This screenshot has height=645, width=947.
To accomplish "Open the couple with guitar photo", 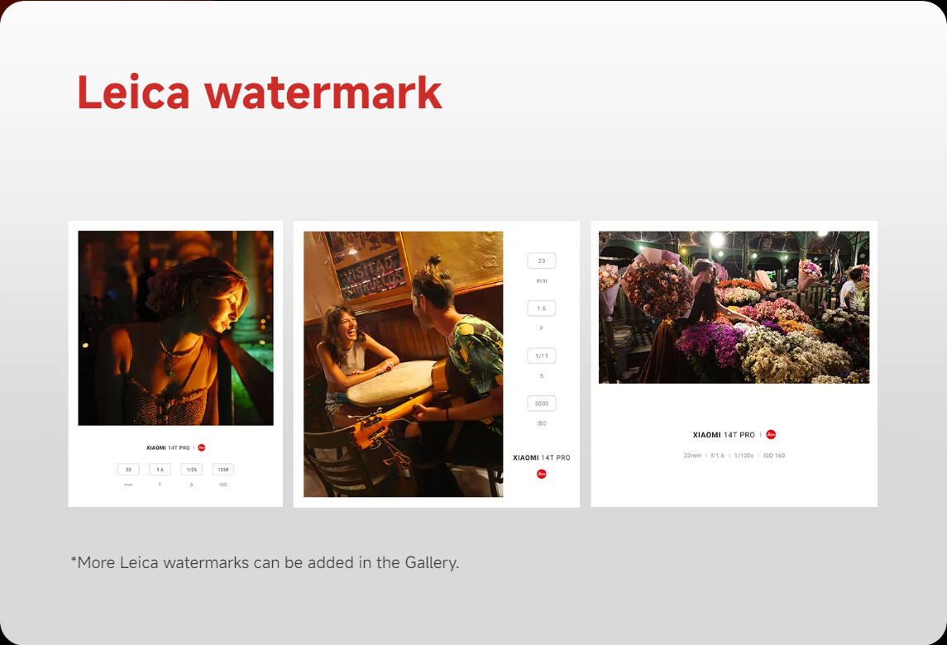I will click(x=404, y=364).
